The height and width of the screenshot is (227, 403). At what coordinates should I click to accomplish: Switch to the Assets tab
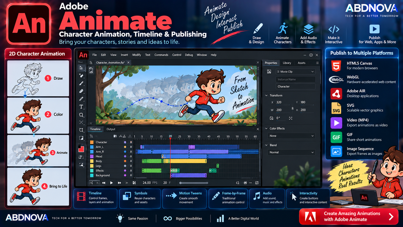(301, 63)
